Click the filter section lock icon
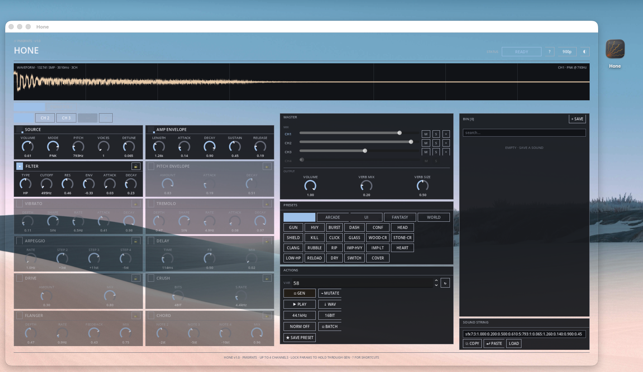This screenshot has height=372, width=643. pyautogui.click(x=136, y=166)
